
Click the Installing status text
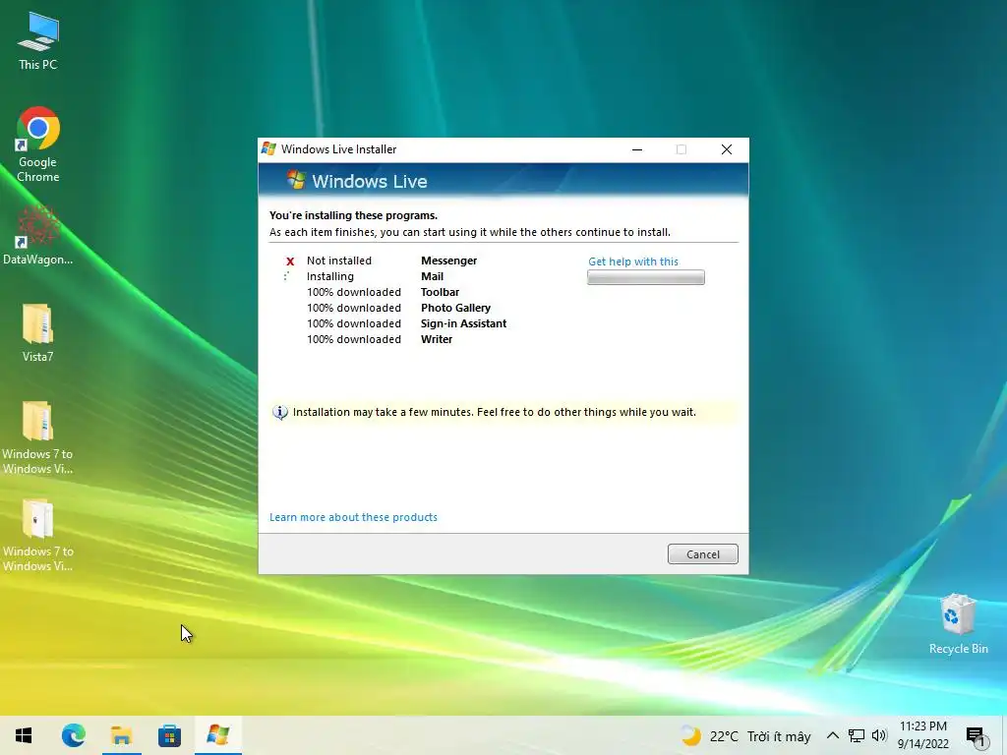330,276
